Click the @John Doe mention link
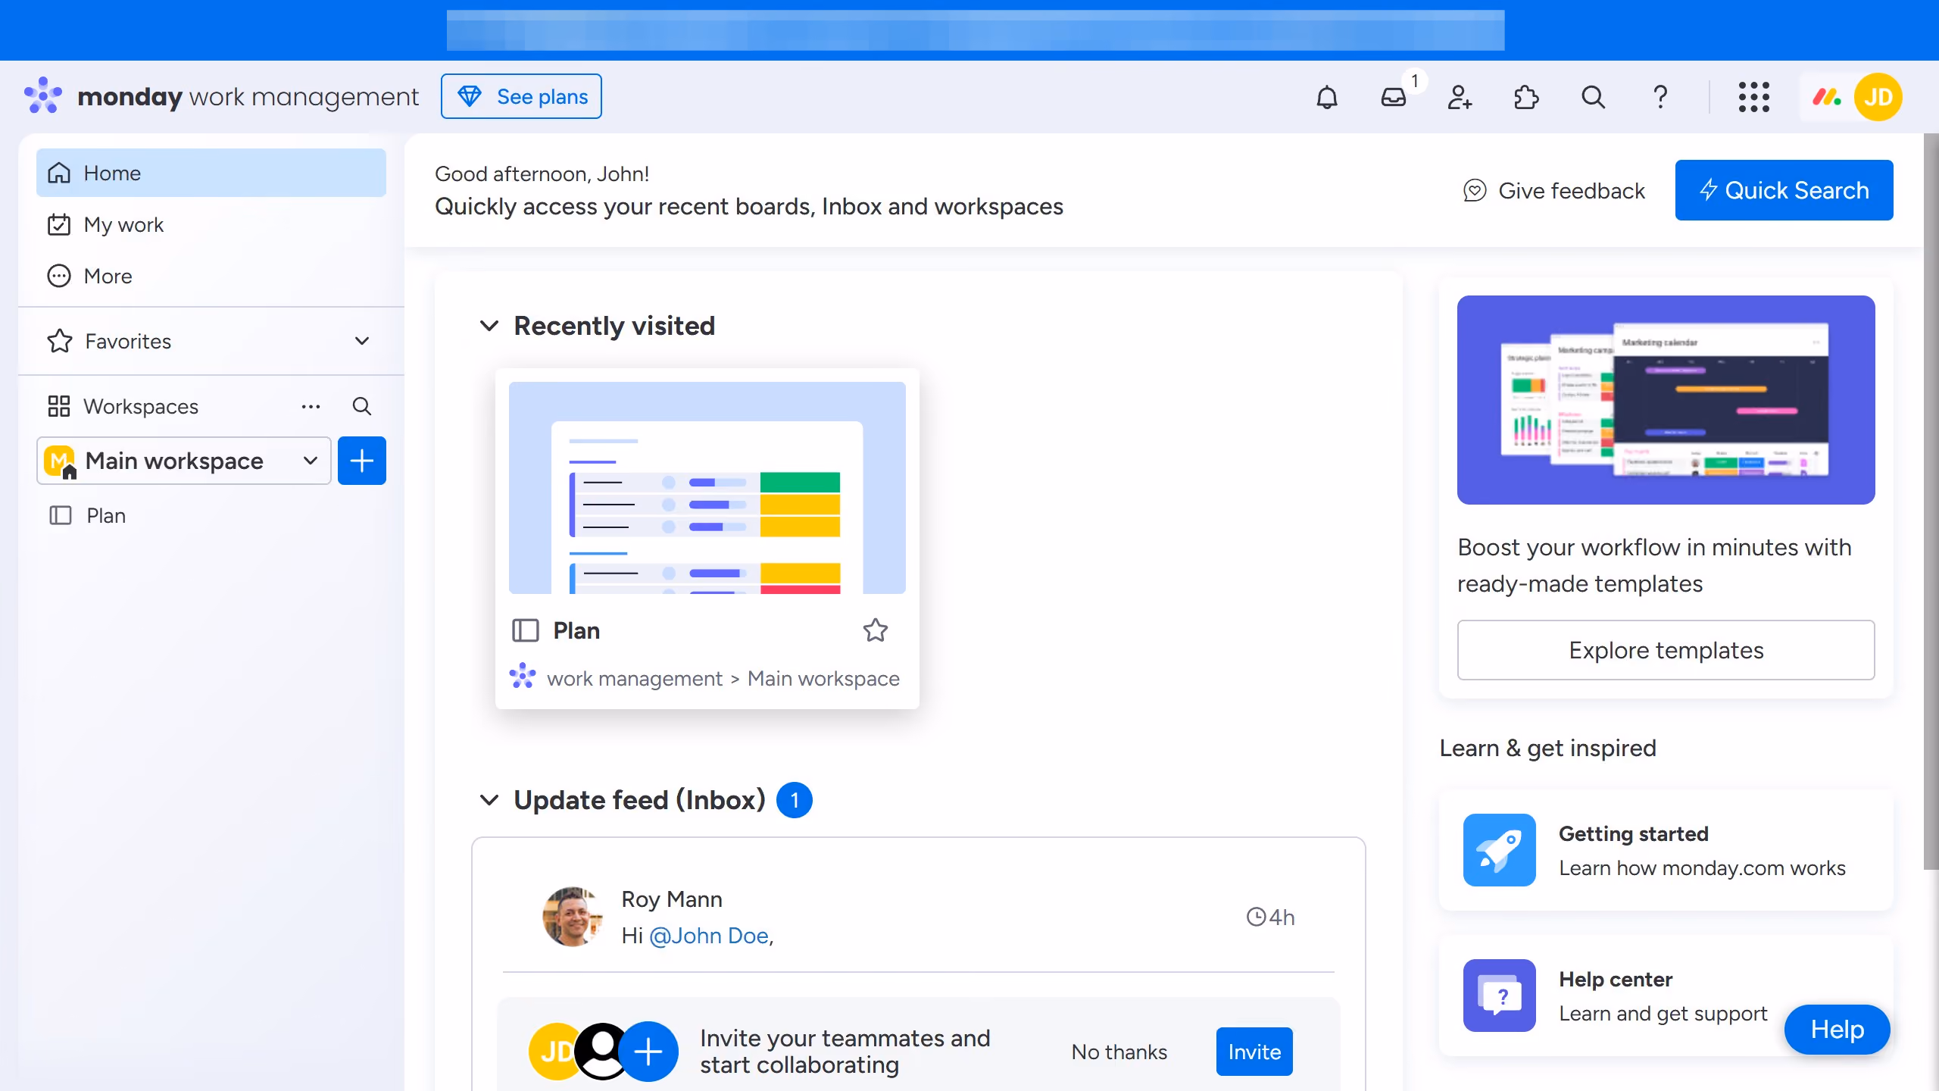This screenshot has height=1091, width=1939. (709, 936)
